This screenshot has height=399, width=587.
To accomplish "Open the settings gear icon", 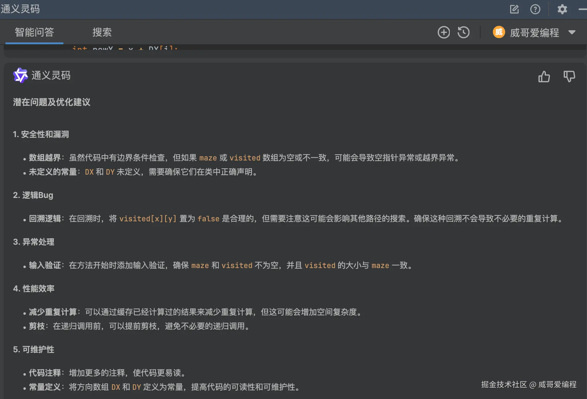I will [x=562, y=9].
